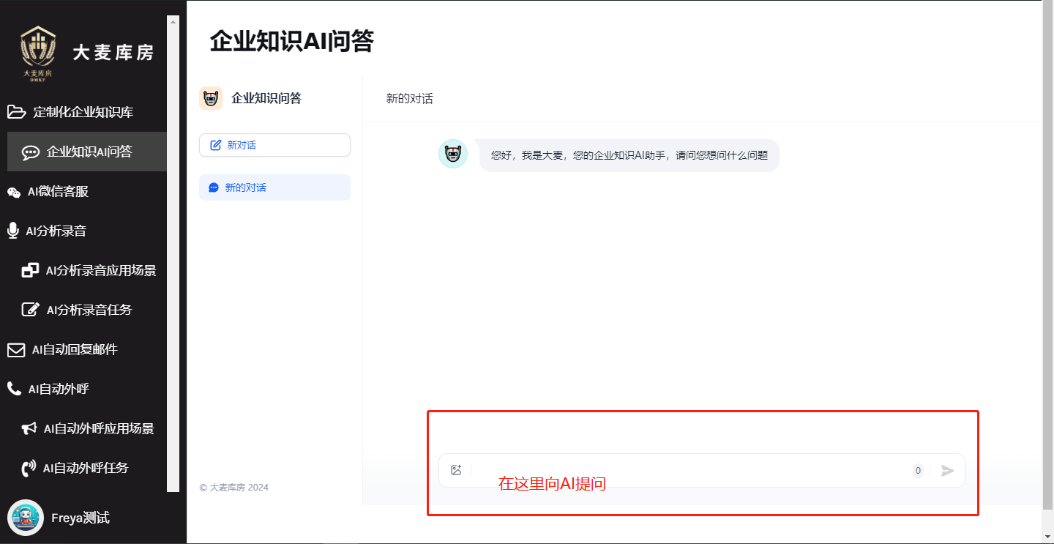Viewport: 1054px width, 544px height.
Task: Click the ringing phone icon beside AI自动外呼任务
Action: tap(29, 468)
